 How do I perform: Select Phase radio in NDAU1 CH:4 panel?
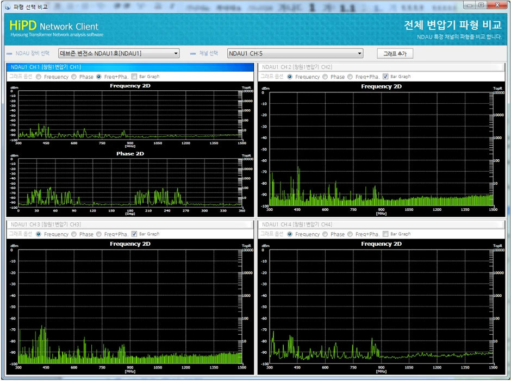325,234
